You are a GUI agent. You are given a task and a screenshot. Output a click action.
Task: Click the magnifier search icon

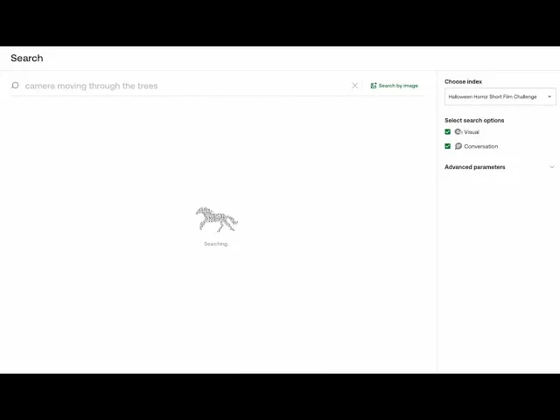tap(15, 86)
